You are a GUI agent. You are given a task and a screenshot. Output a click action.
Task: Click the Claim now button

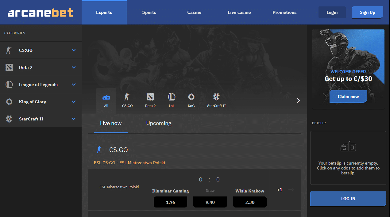coord(348,97)
